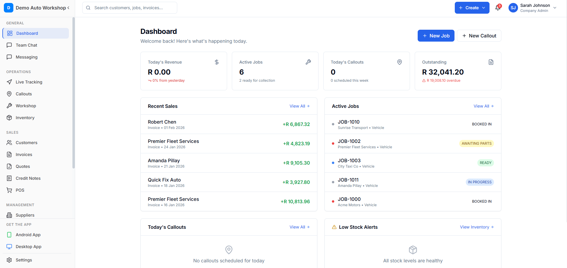
Task: Open View Inventory from Low Stock Alerts
Action: [x=476, y=227]
